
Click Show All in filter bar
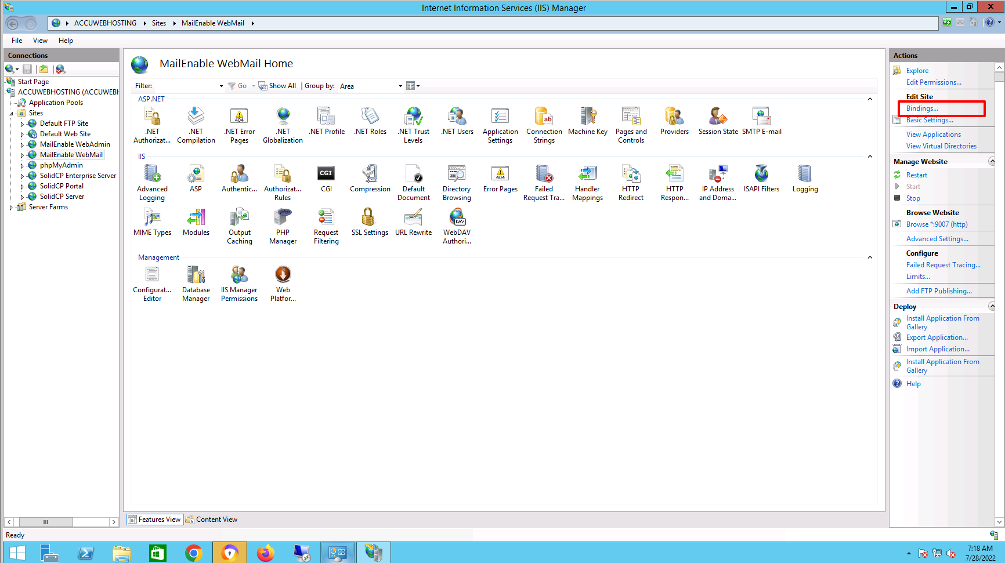pyautogui.click(x=277, y=86)
